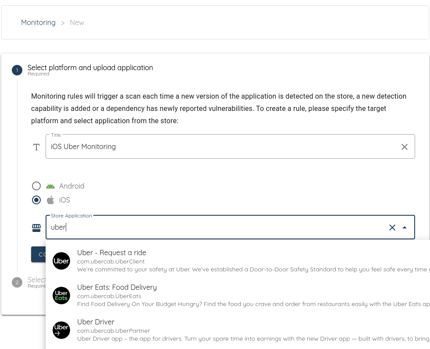
Task: Click the com.ubercab.UberEats bundle ID
Action: tap(109, 296)
